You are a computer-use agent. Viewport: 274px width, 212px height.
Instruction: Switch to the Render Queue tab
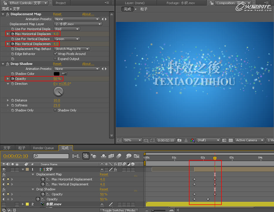coord(43,148)
